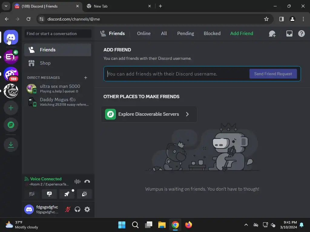Start an activity rocket icon
310x232 pixels.
[67, 194]
